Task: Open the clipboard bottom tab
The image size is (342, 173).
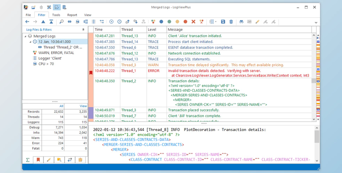Action: pos(80,160)
